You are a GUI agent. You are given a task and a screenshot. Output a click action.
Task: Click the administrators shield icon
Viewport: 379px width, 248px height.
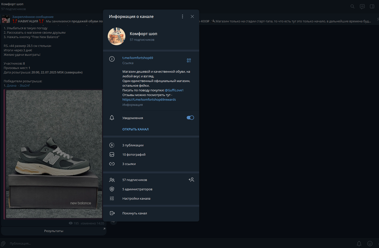pos(112,189)
